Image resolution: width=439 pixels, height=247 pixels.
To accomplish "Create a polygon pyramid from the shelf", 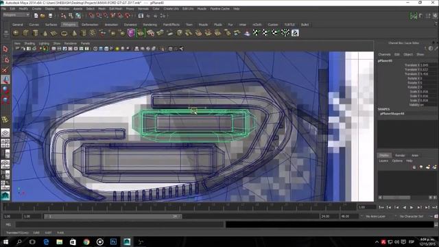I will click(x=74, y=33).
